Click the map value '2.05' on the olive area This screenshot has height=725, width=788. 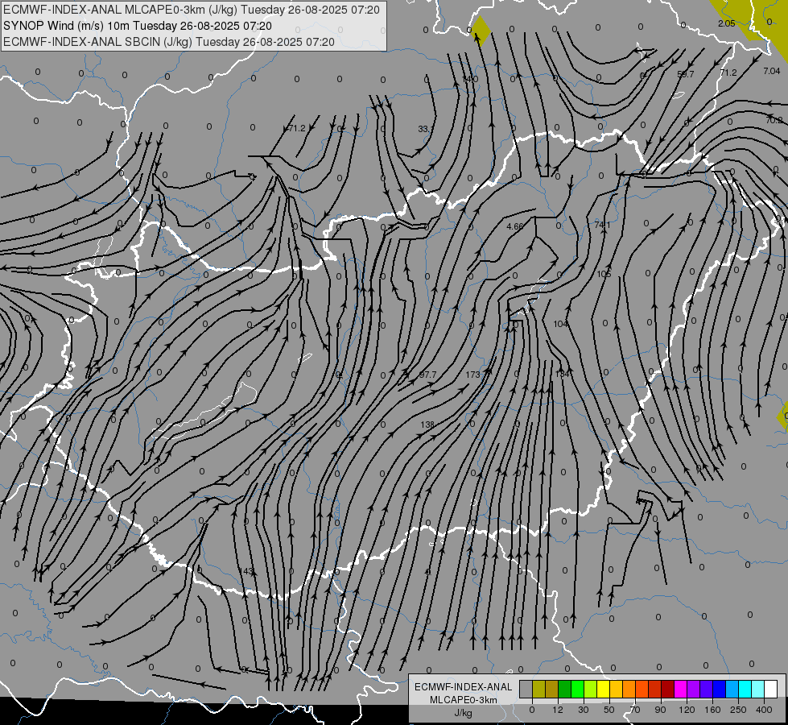pyautogui.click(x=727, y=23)
